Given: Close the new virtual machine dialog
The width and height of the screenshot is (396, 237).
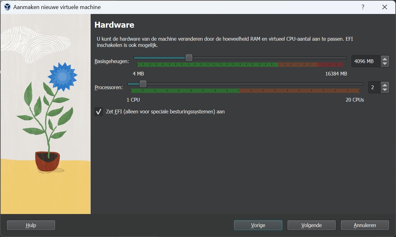Looking at the screenshot, I should (385, 7).
